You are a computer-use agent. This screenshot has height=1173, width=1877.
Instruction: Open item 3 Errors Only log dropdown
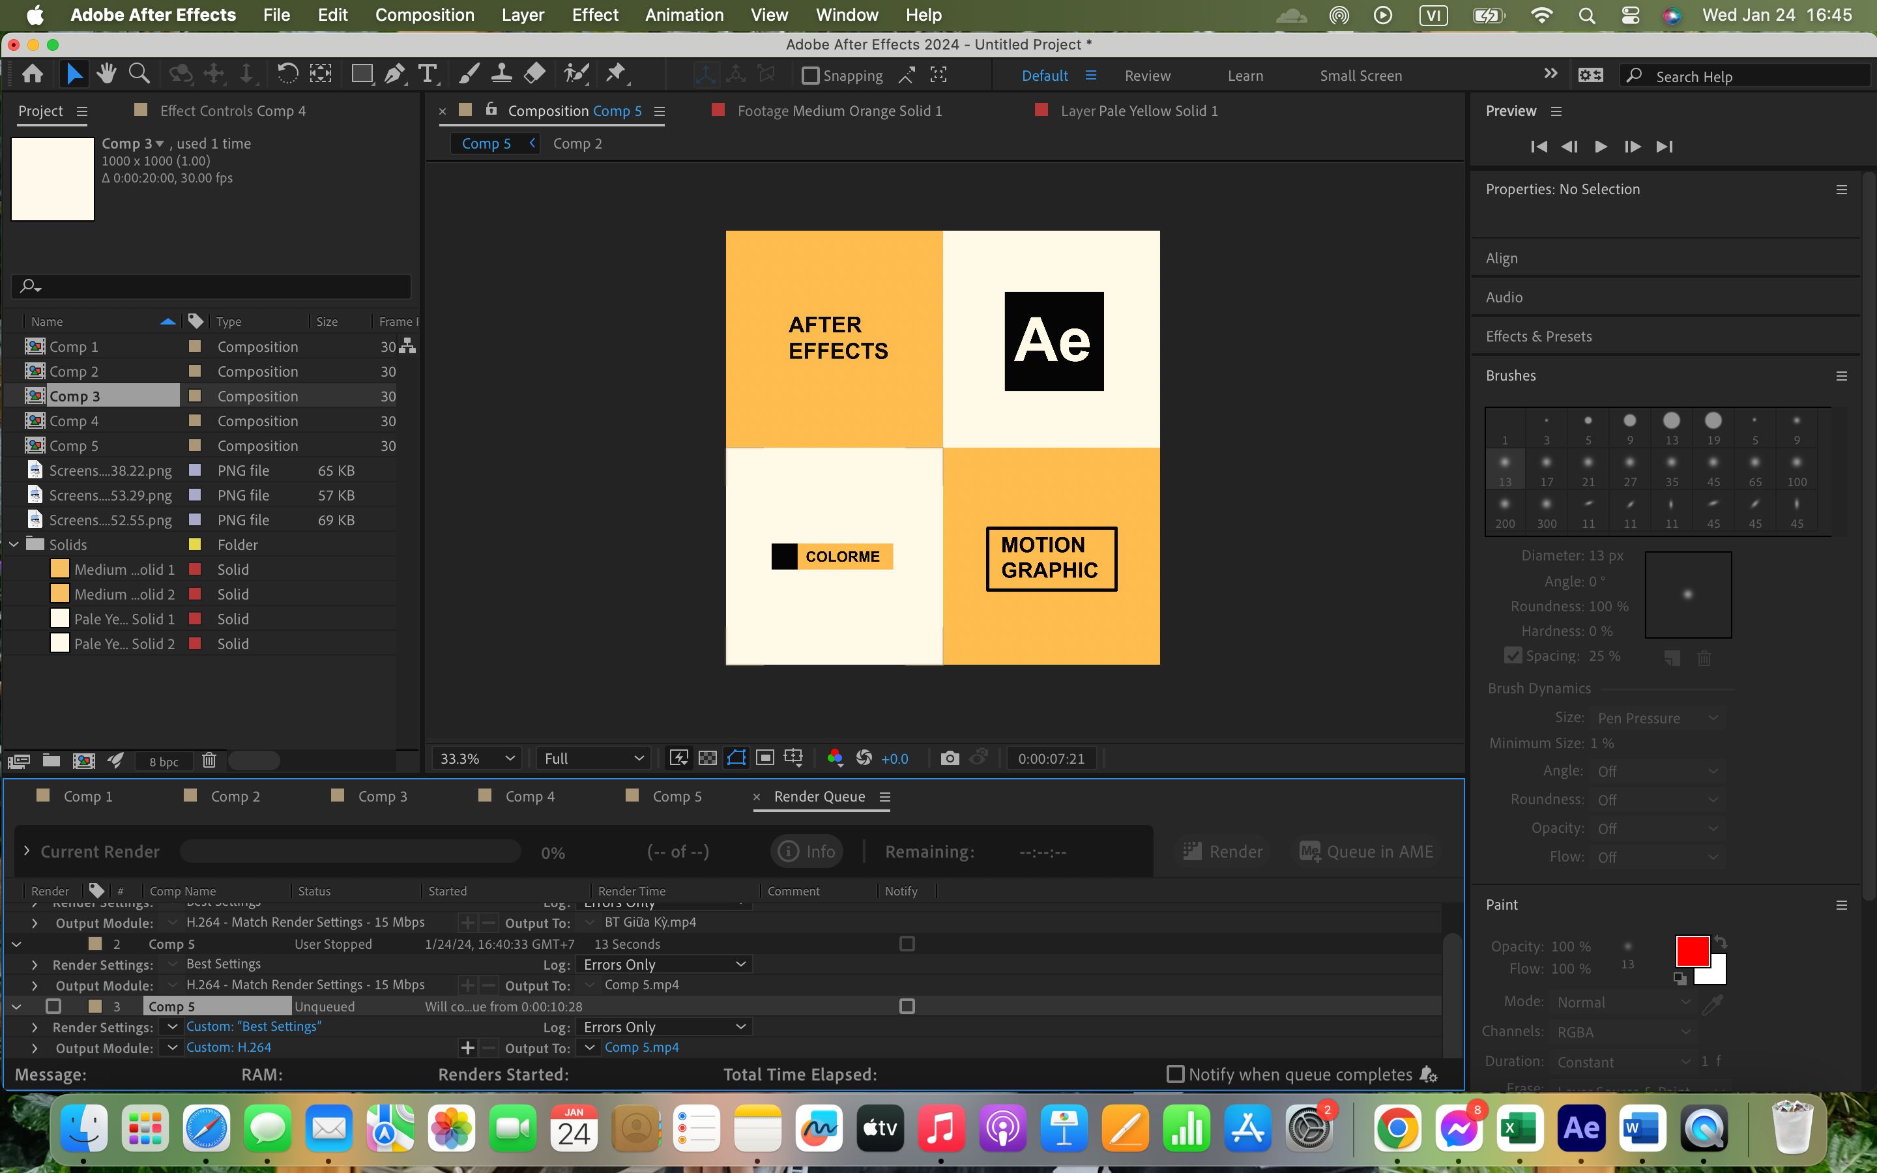(664, 1026)
